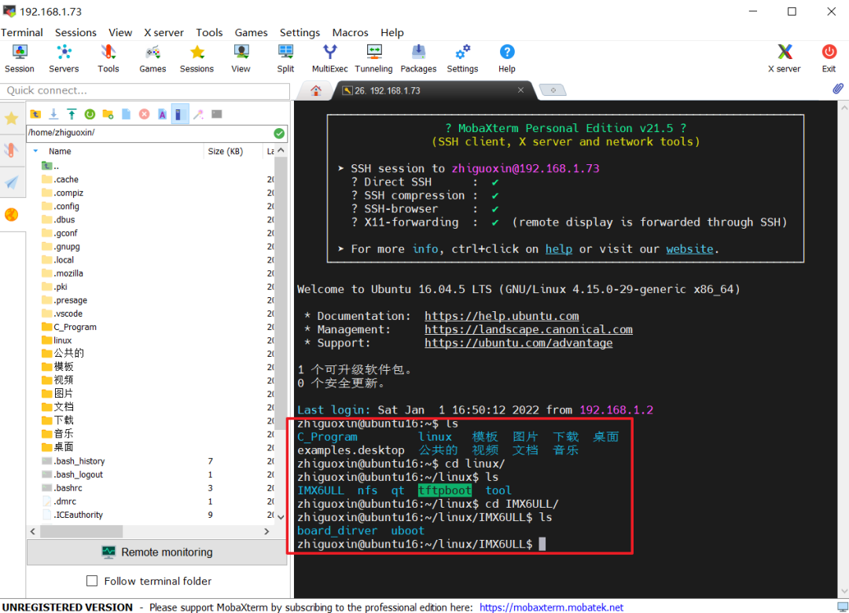Switch to the 192.168.1.73 session tab

click(x=387, y=90)
